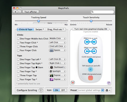Screen dimensions: 127x102
Task: Click the Extreme label under Touch Sensitivity
Action: pyautogui.click(x=73, y=25)
